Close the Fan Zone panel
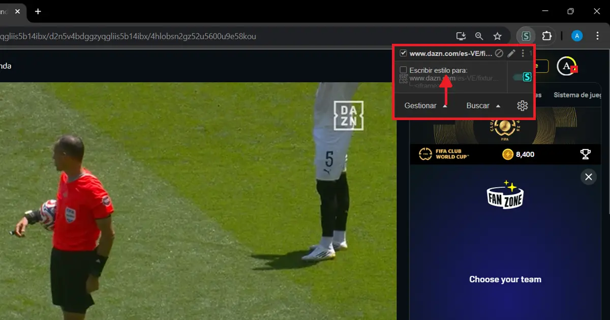The height and width of the screenshot is (320, 610). coord(588,177)
